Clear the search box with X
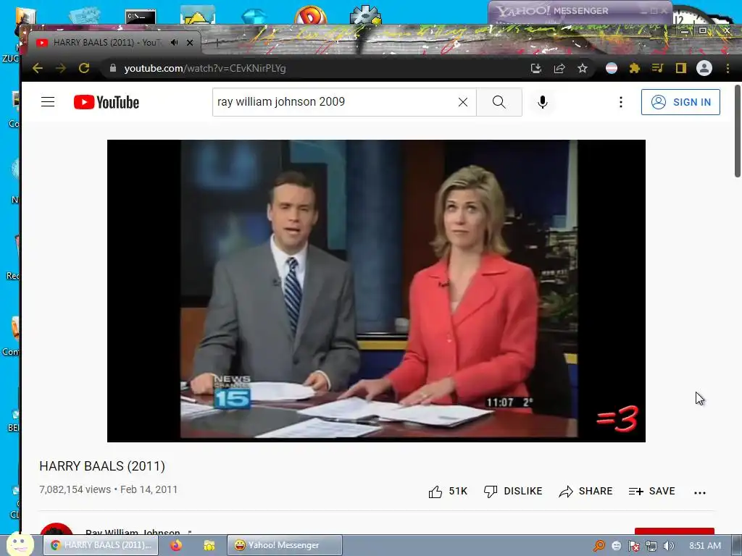Screen dimensions: 742x556 pyautogui.click(x=463, y=101)
